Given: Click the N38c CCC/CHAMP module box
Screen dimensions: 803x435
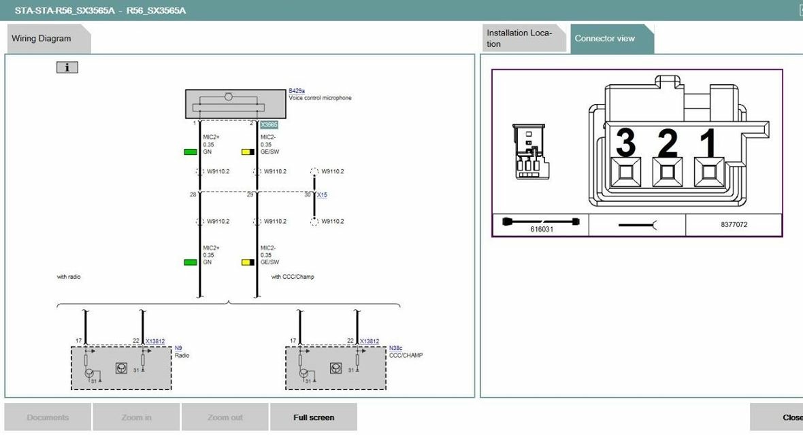Looking at the screenshot, I should [x=335, y=368].
